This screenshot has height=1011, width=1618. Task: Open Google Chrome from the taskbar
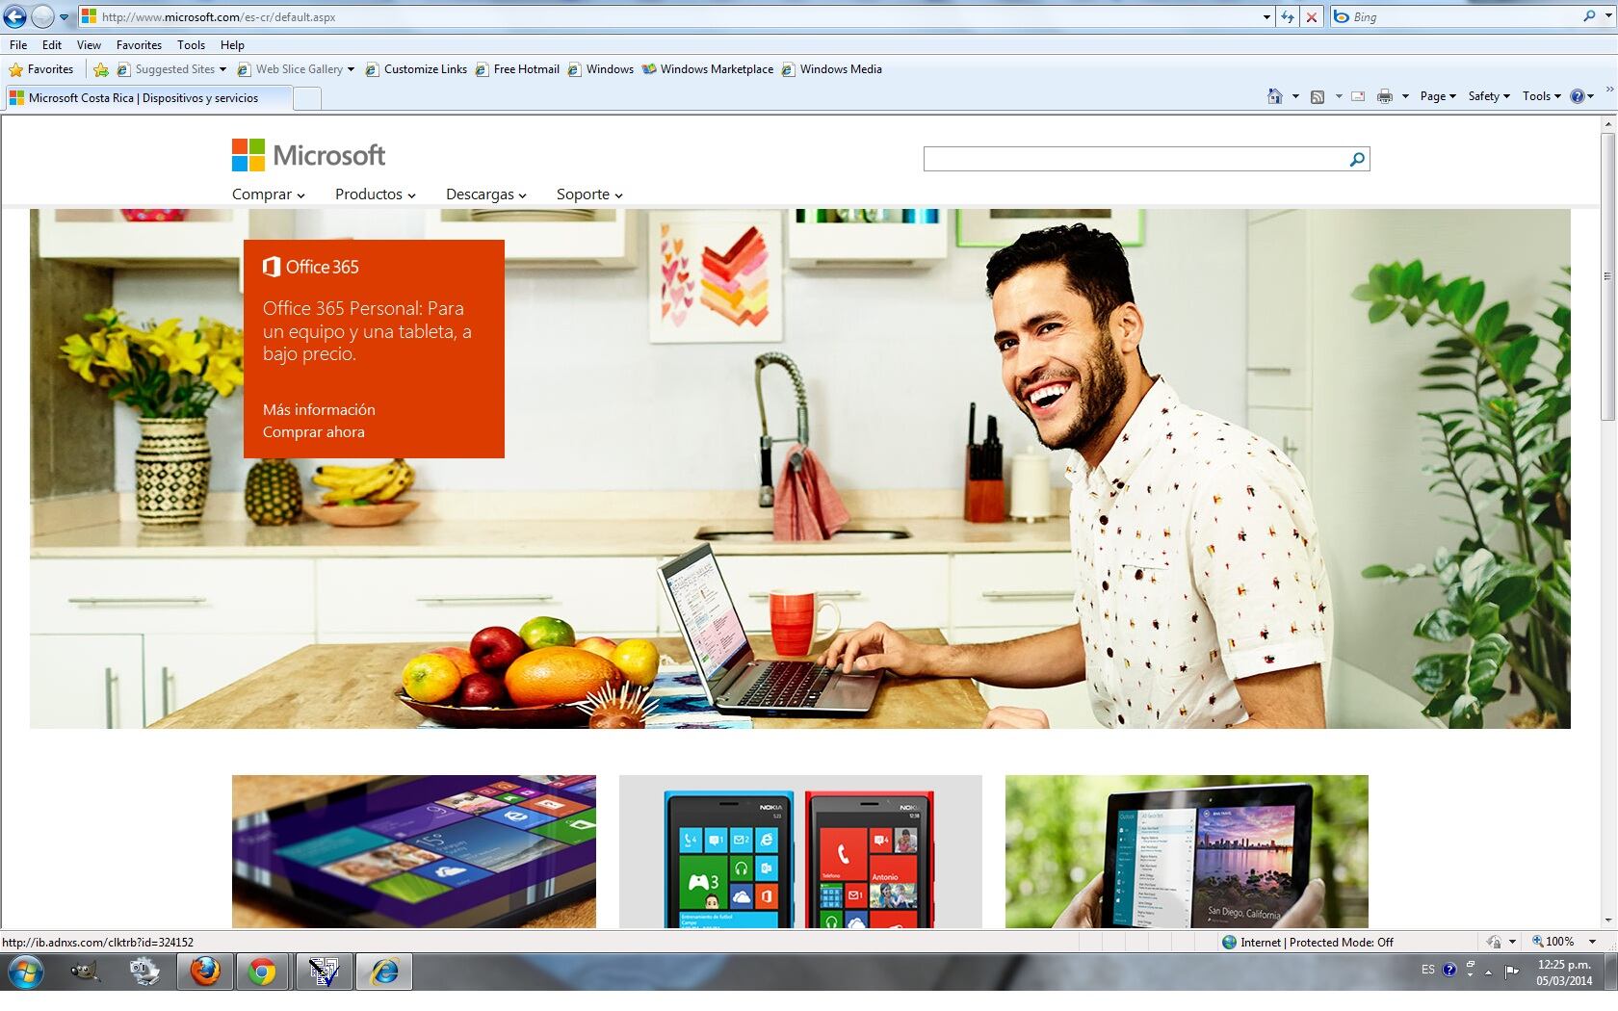click(x=262, y=972)
